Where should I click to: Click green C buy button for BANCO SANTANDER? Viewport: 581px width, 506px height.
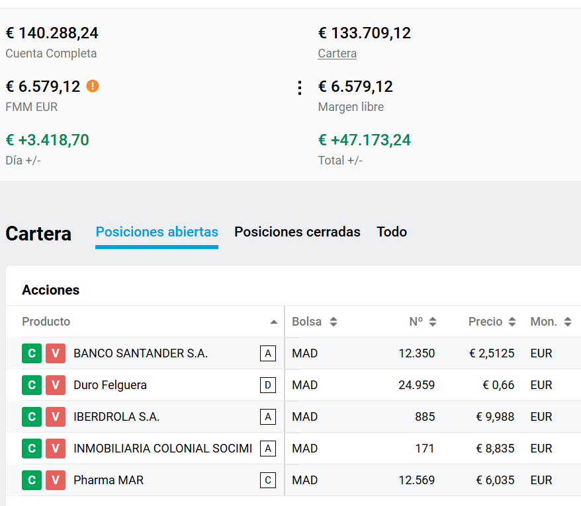coord(32,353)
